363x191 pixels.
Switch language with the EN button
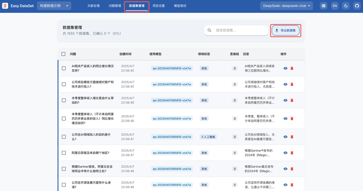[335, 6]
